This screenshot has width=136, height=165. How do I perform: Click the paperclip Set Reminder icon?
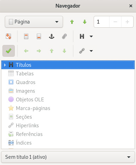click(64, 36)
